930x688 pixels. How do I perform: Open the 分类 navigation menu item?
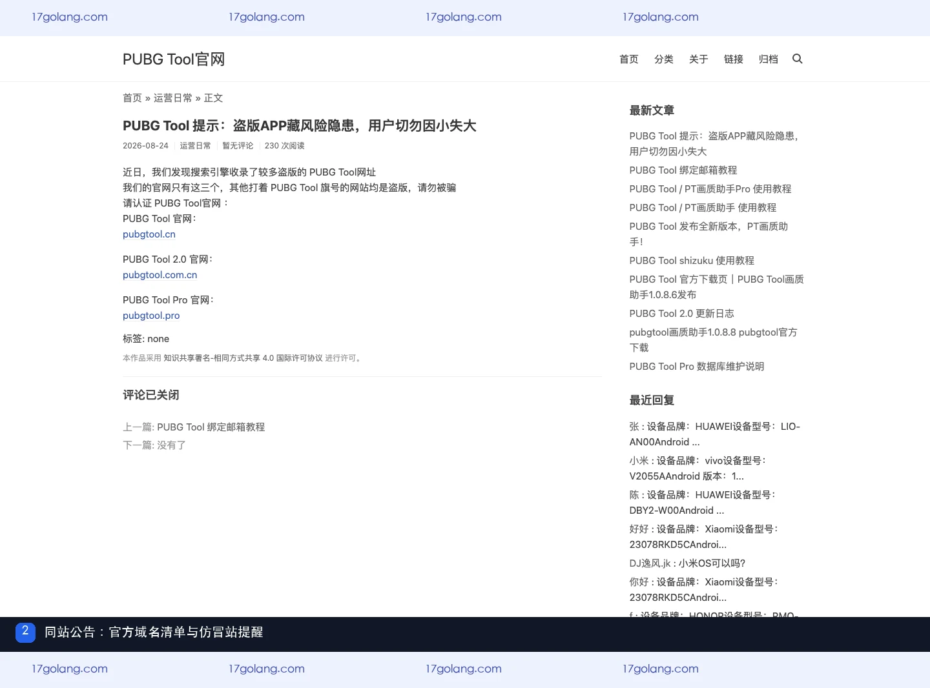point(664,59)
